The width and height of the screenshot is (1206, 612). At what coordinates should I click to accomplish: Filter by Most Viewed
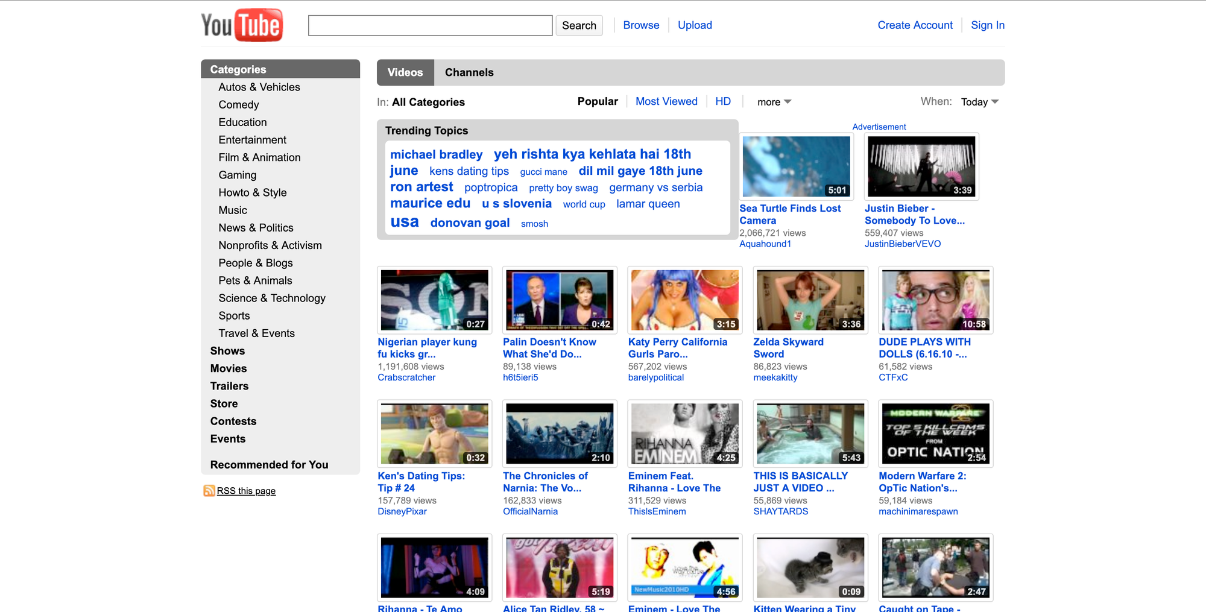pos(666,101)
